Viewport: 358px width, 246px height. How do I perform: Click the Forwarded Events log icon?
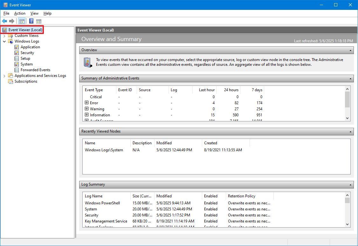(x=17, y=70)
